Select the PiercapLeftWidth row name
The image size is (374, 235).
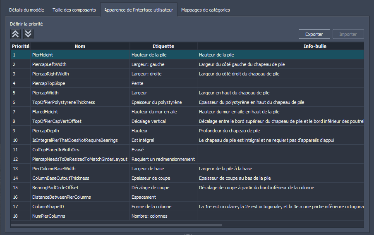pyautogui.click(x=80, y=64)
